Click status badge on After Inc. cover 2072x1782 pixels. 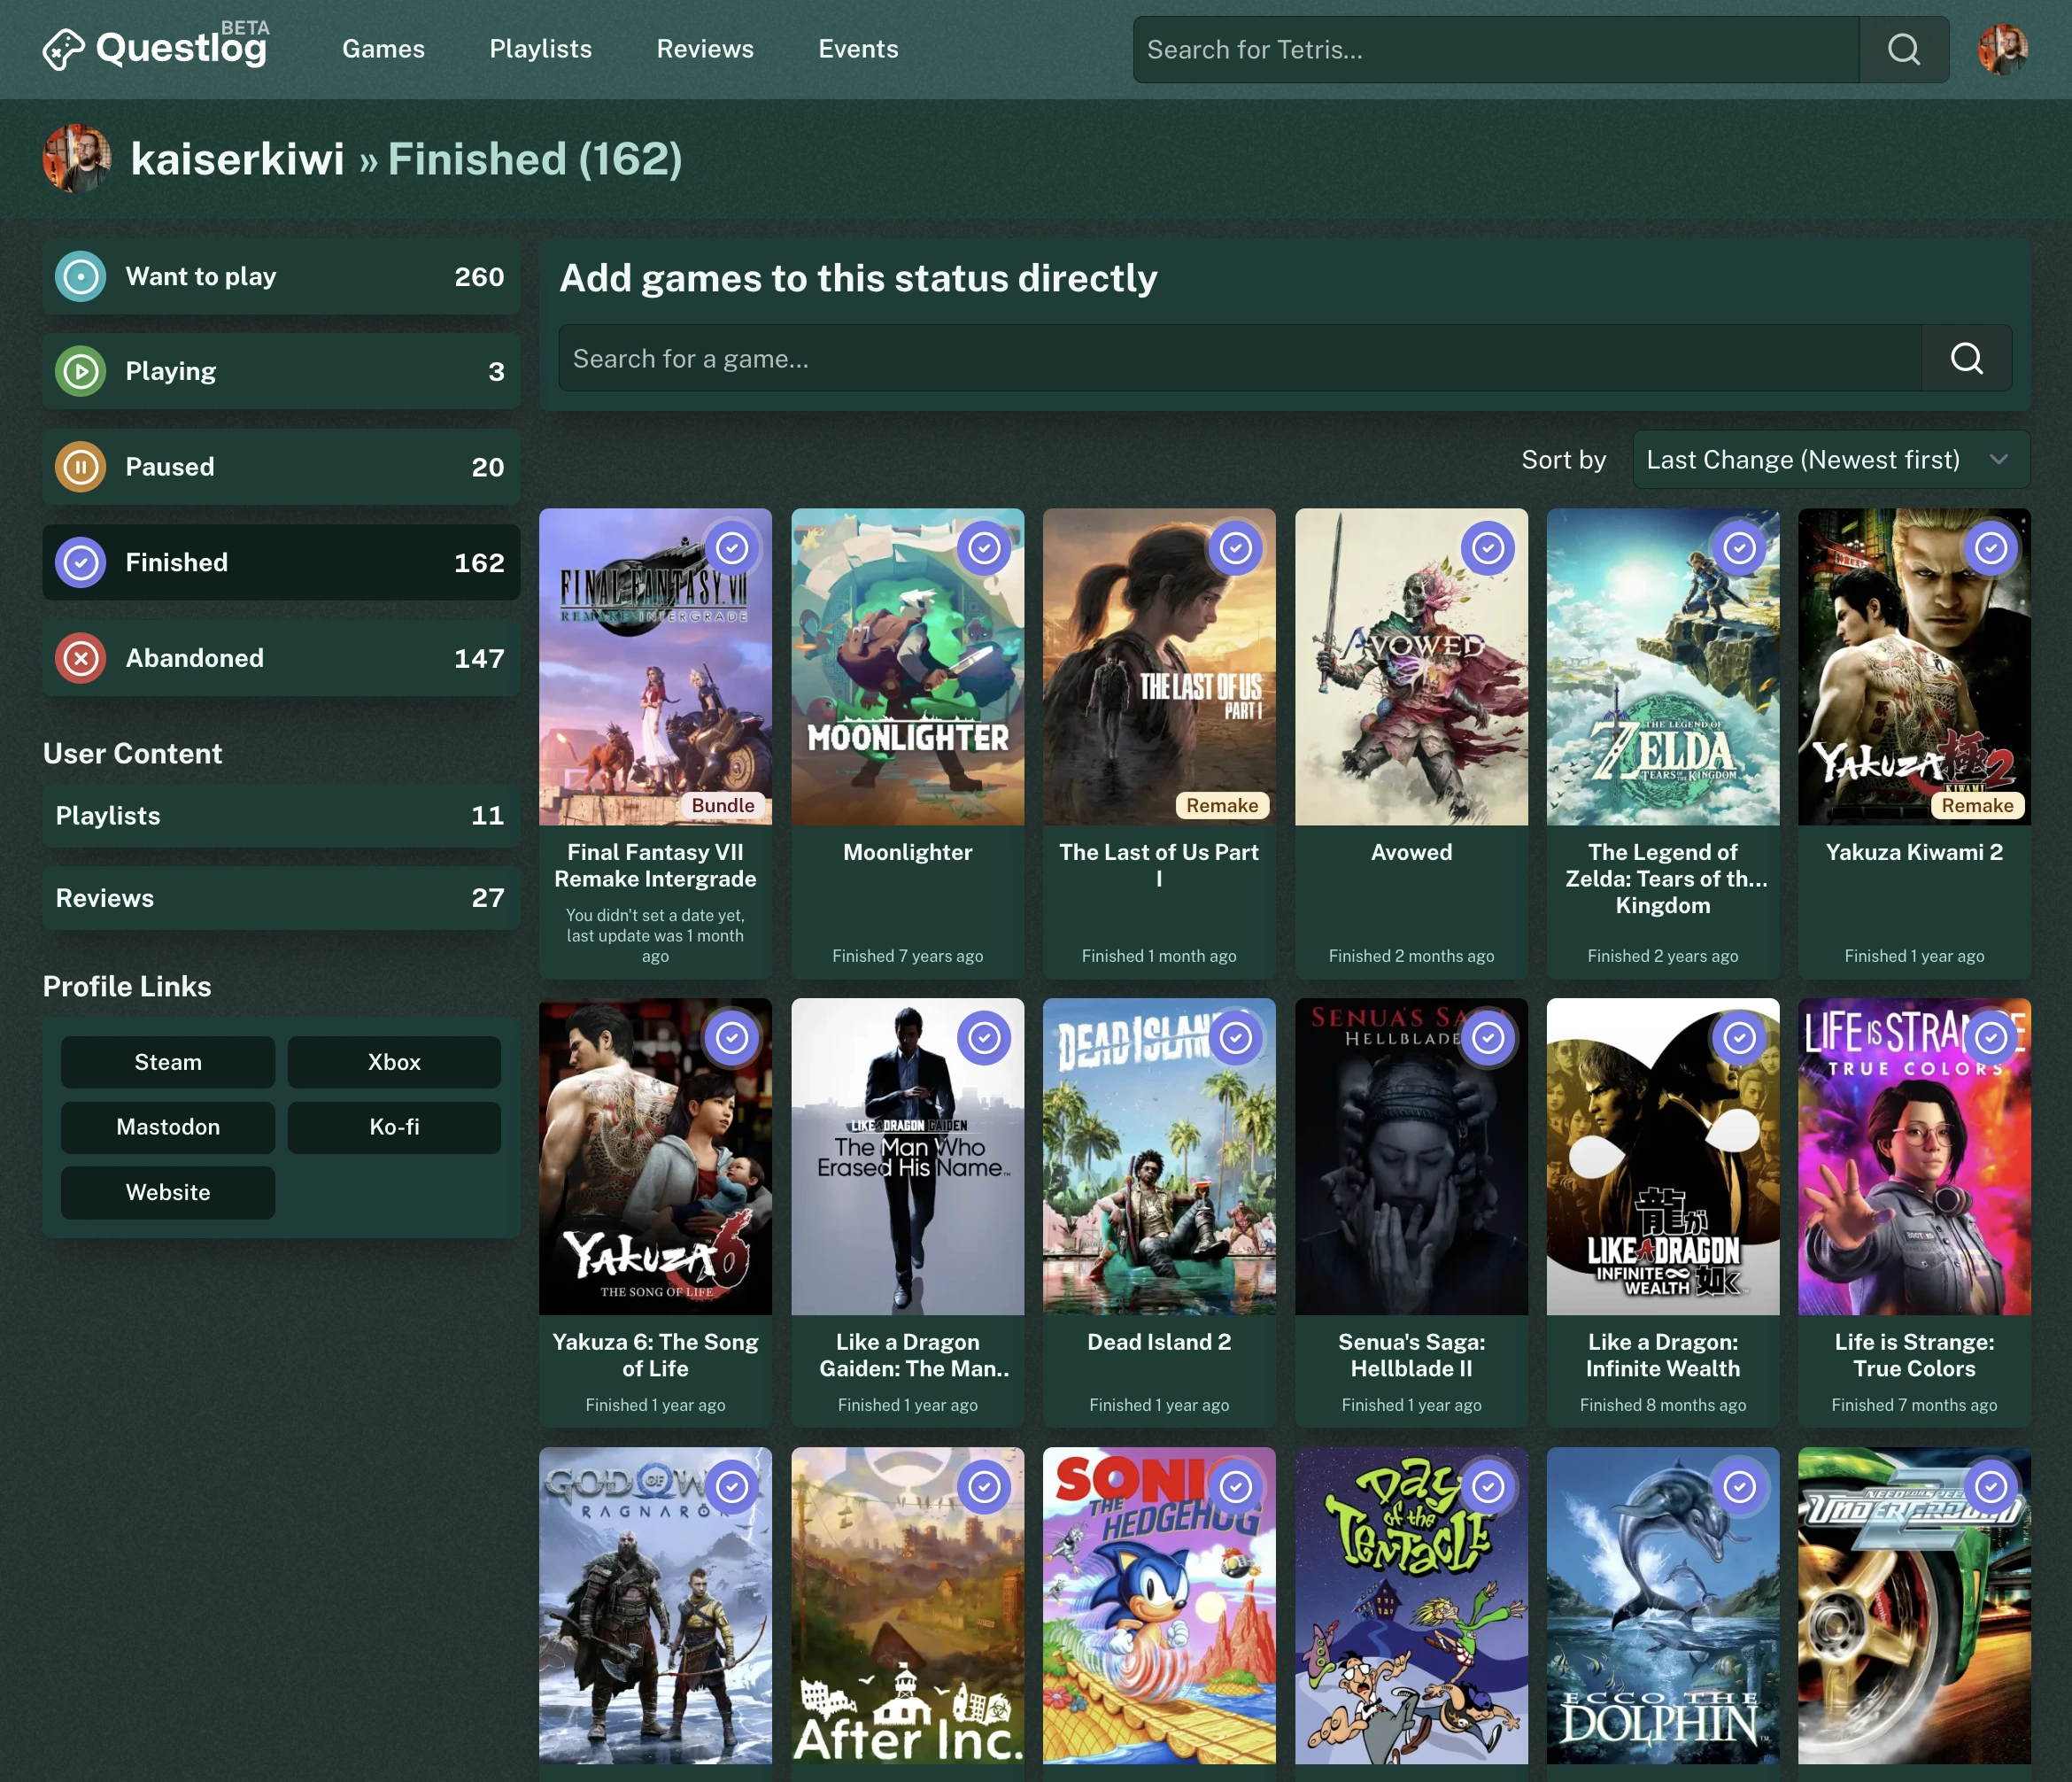click(x=984, y=1487)
